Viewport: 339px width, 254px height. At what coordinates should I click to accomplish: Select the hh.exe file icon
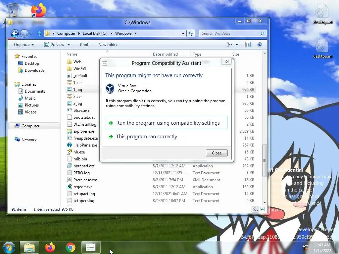(x=69, y=152)
